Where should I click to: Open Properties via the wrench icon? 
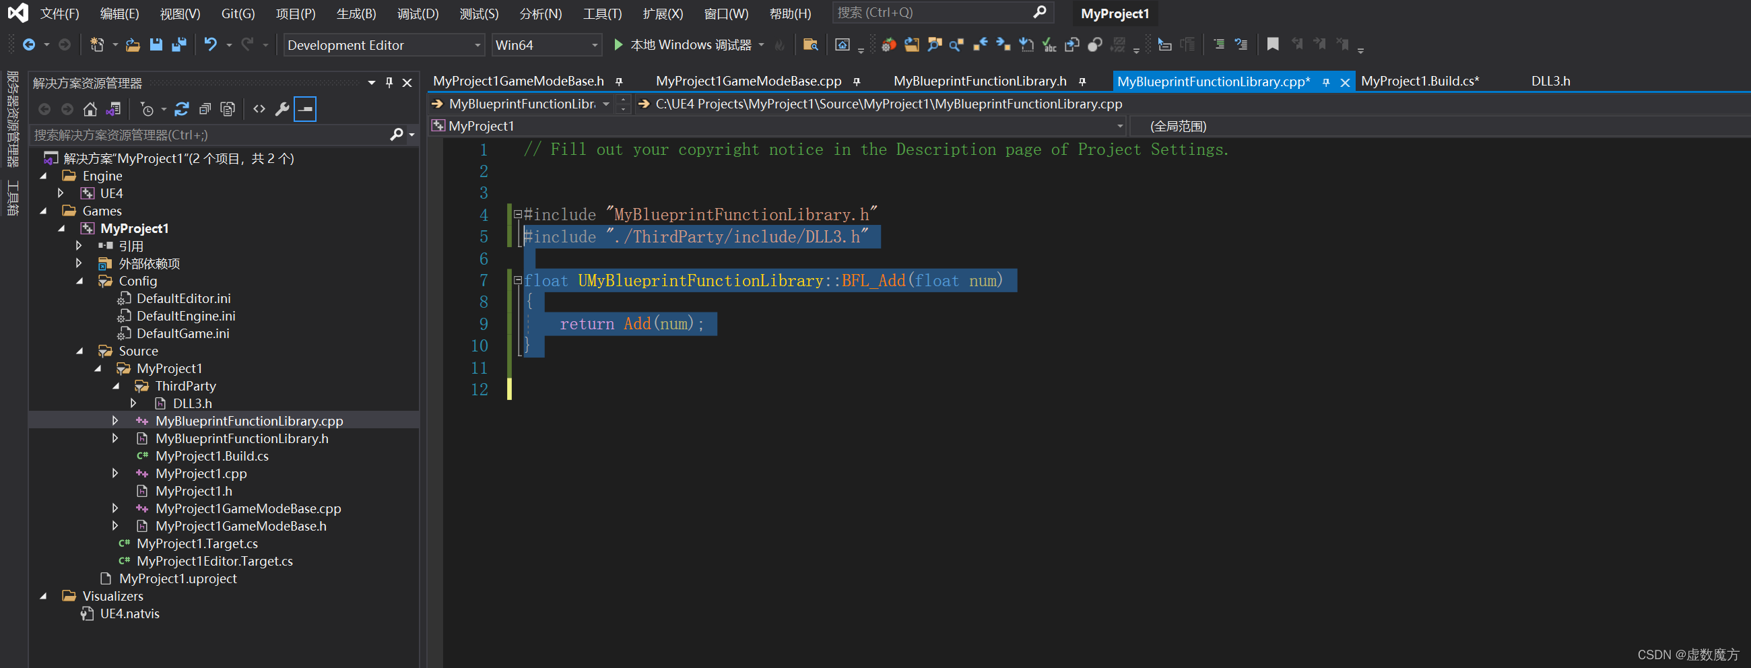pyautogui.click(x=282, y=108)
